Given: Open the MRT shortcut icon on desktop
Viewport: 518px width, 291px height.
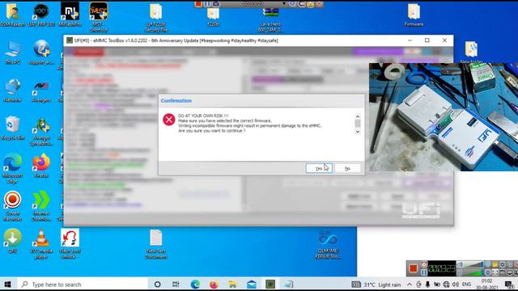Looking at the screenshot, I should (x=99, y=17).
